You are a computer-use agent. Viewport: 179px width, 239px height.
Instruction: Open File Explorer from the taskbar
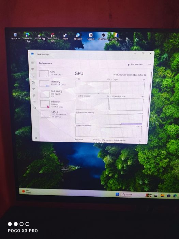coord(162,196)
